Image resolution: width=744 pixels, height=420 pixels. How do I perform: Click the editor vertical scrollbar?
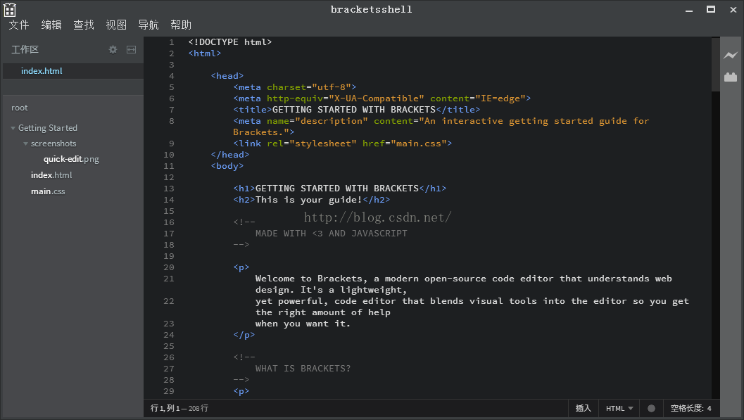(715, 211)
